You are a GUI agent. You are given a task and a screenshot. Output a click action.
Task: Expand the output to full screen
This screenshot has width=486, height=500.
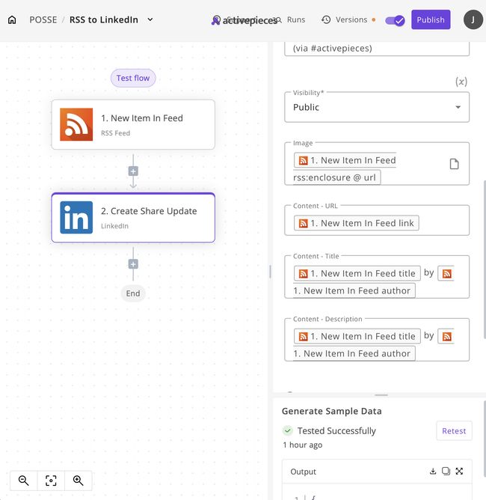459,472
